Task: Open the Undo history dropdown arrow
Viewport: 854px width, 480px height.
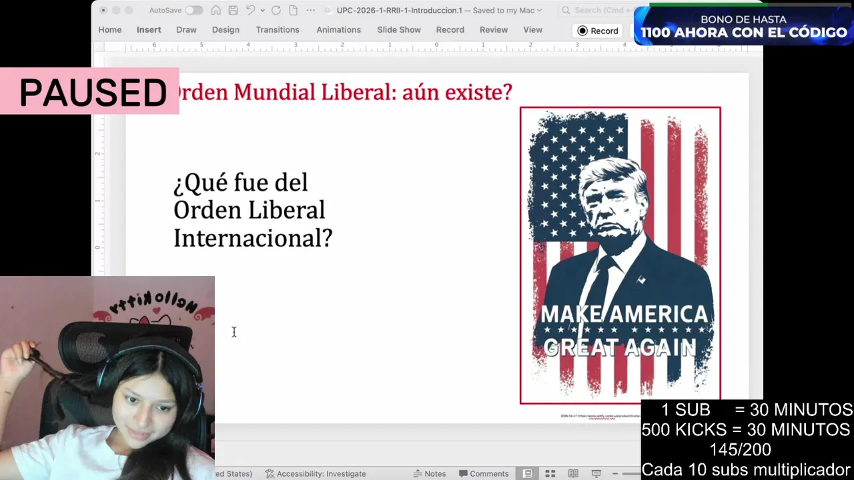Action: coord(262,11)
